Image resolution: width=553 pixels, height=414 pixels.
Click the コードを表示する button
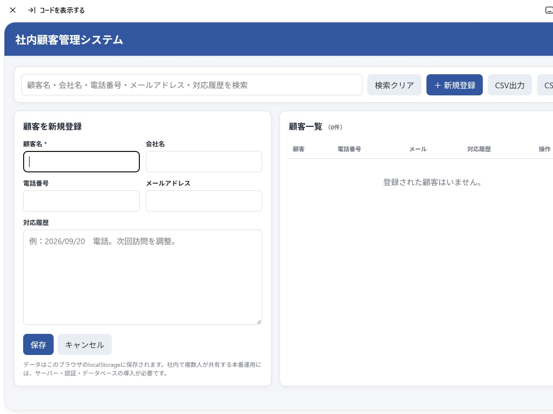[x=57, y=10]
